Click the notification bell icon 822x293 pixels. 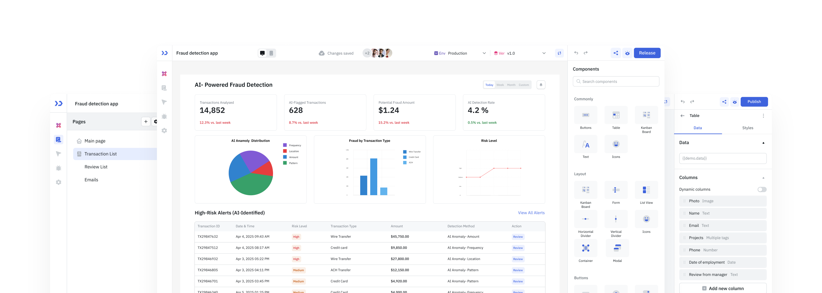[540, 85]
